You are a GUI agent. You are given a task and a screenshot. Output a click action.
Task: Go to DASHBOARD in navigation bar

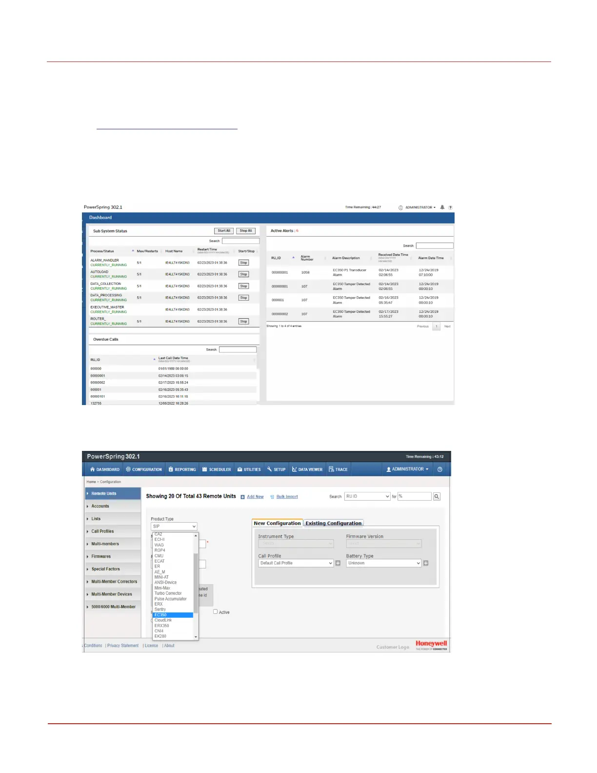105,469
